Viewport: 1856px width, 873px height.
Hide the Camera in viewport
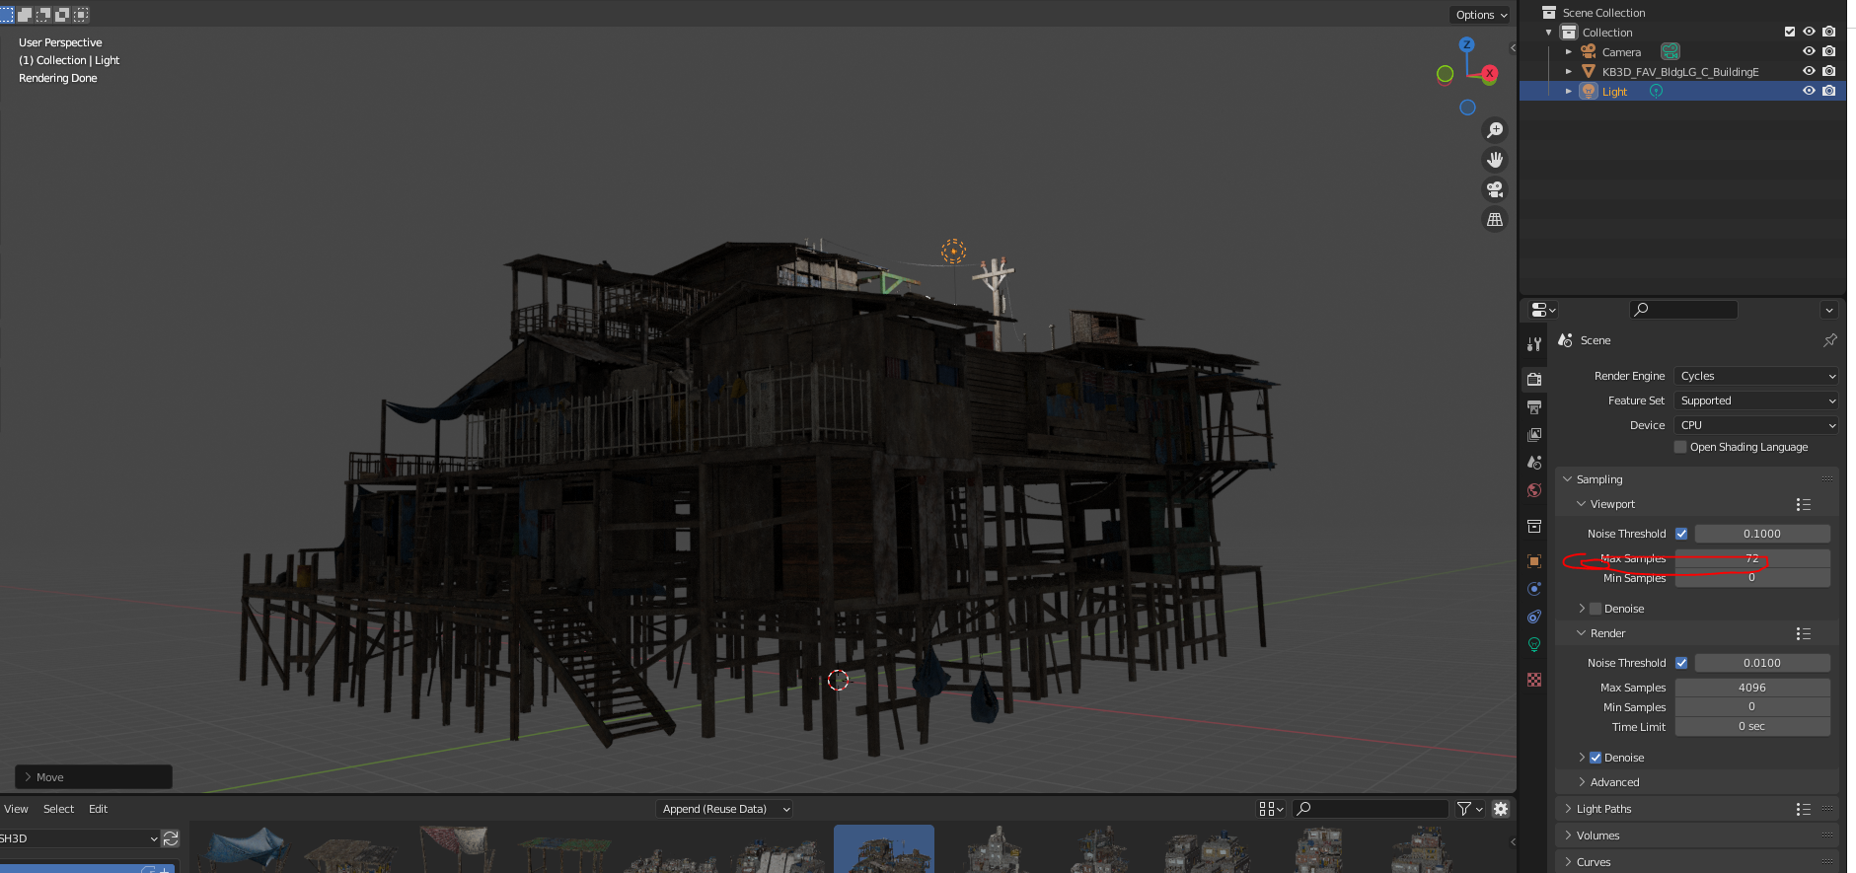[x=1809, y=51]
